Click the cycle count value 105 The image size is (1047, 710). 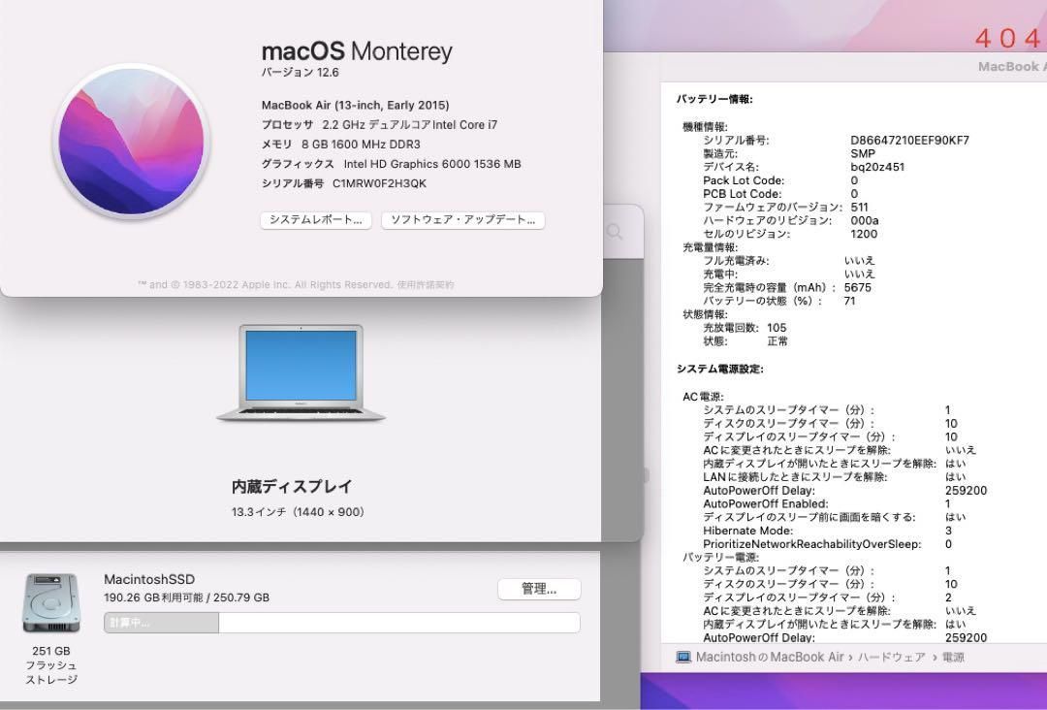(777, 327)
